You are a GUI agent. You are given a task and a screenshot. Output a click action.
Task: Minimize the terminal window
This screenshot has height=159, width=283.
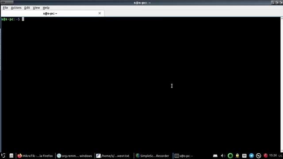273,3
